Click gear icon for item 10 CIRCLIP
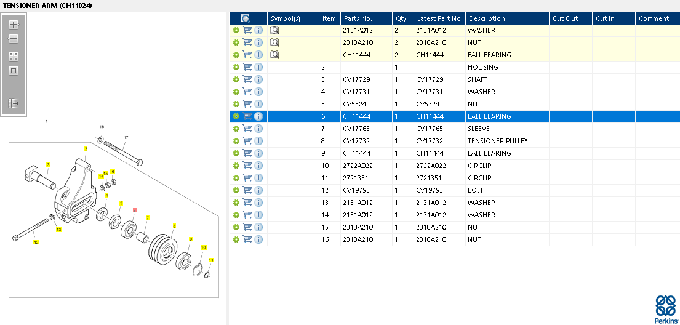The image size is (680, 325). point(236,166)
